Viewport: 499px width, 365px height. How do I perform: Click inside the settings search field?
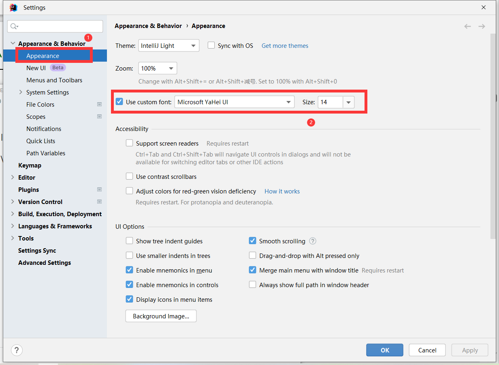coord(55,26)
